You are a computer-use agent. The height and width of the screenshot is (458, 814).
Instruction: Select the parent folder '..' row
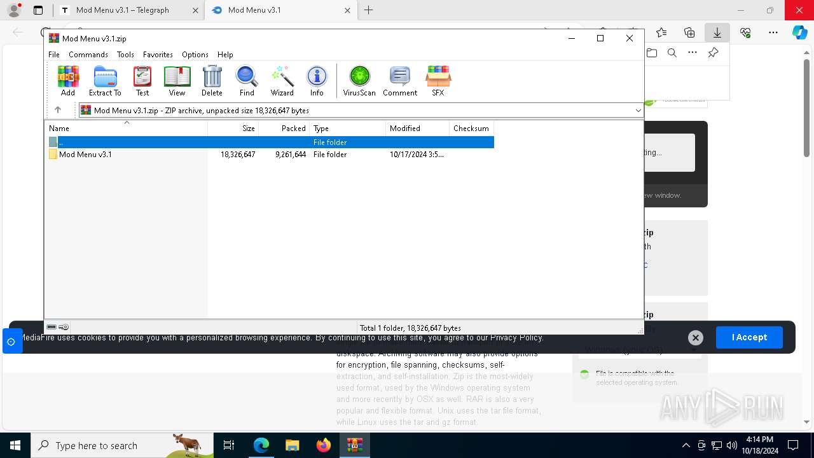coord(271,142)
